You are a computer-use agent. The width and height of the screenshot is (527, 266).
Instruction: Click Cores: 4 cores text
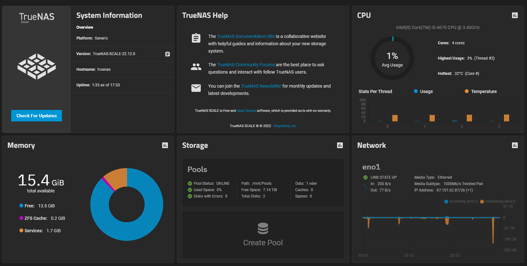pyautogui.click(x=451, y=43)
